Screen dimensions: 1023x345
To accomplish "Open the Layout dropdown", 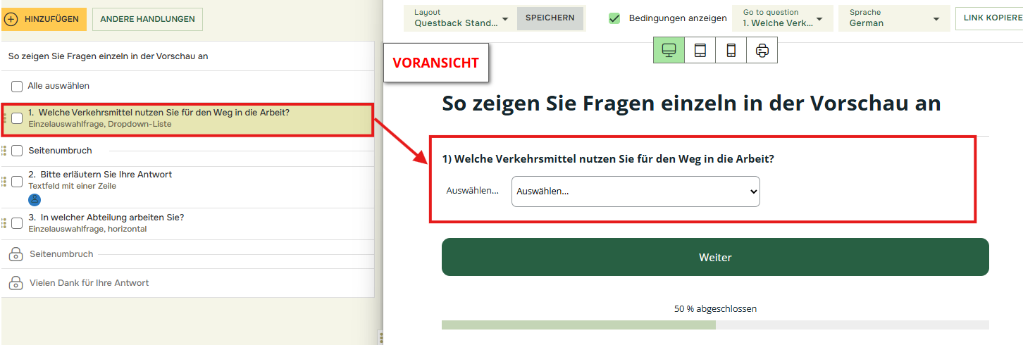I will (461, 18).
